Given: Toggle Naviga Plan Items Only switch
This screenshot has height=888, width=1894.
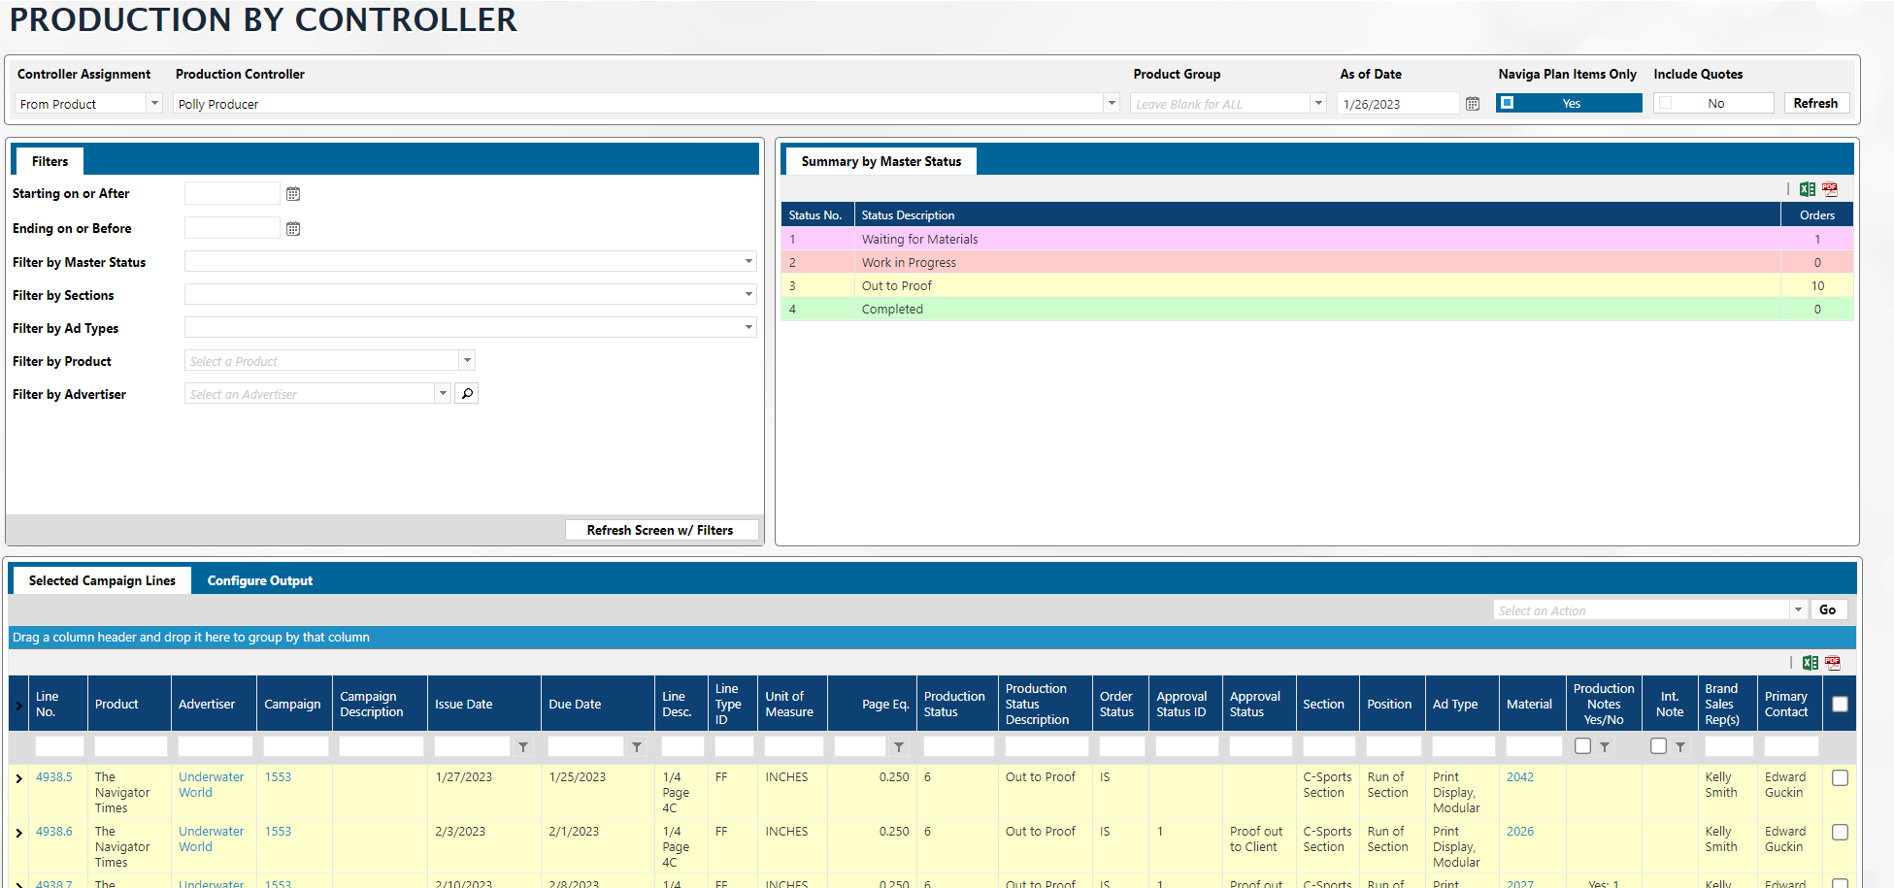Looking at the screenshot, I should 1568,103.
